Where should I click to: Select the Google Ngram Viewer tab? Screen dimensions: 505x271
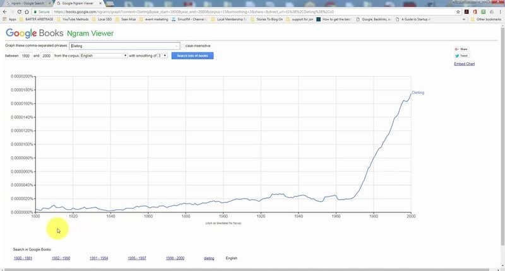(79, 3)
